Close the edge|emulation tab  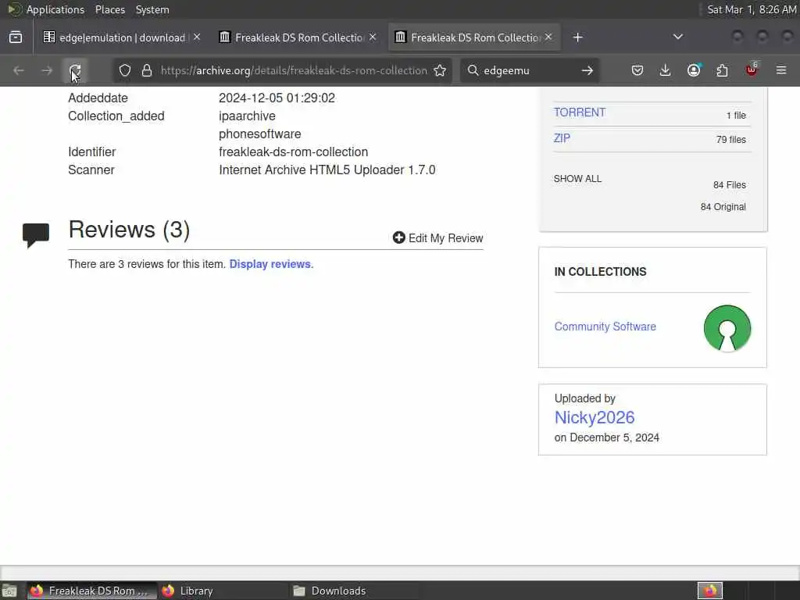(197, 37)
